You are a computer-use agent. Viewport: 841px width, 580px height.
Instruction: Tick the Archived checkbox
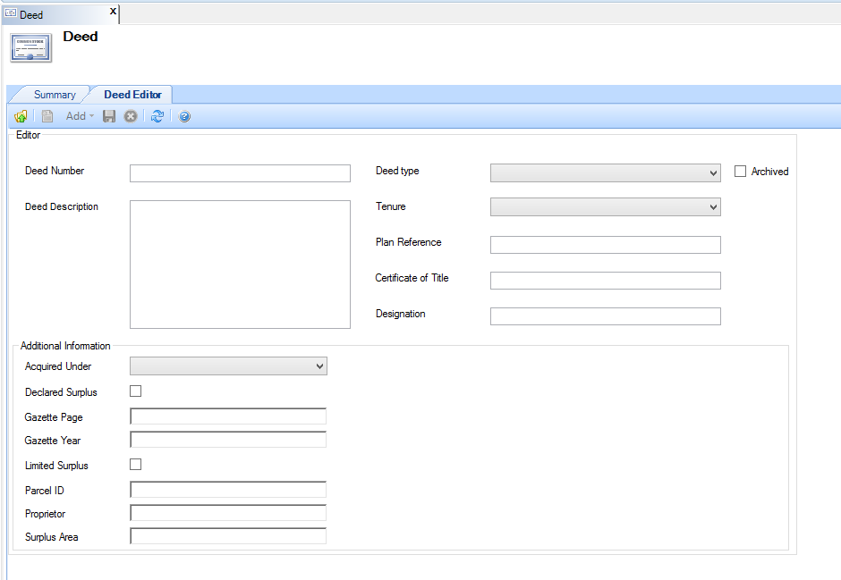tap(740, 172)
